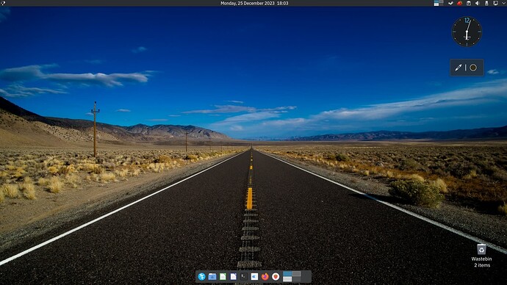The width and height of the screenshot is (507, 285).
Task: Launch the white-blue editor icon in dock
Action: (x=254, y=277)
